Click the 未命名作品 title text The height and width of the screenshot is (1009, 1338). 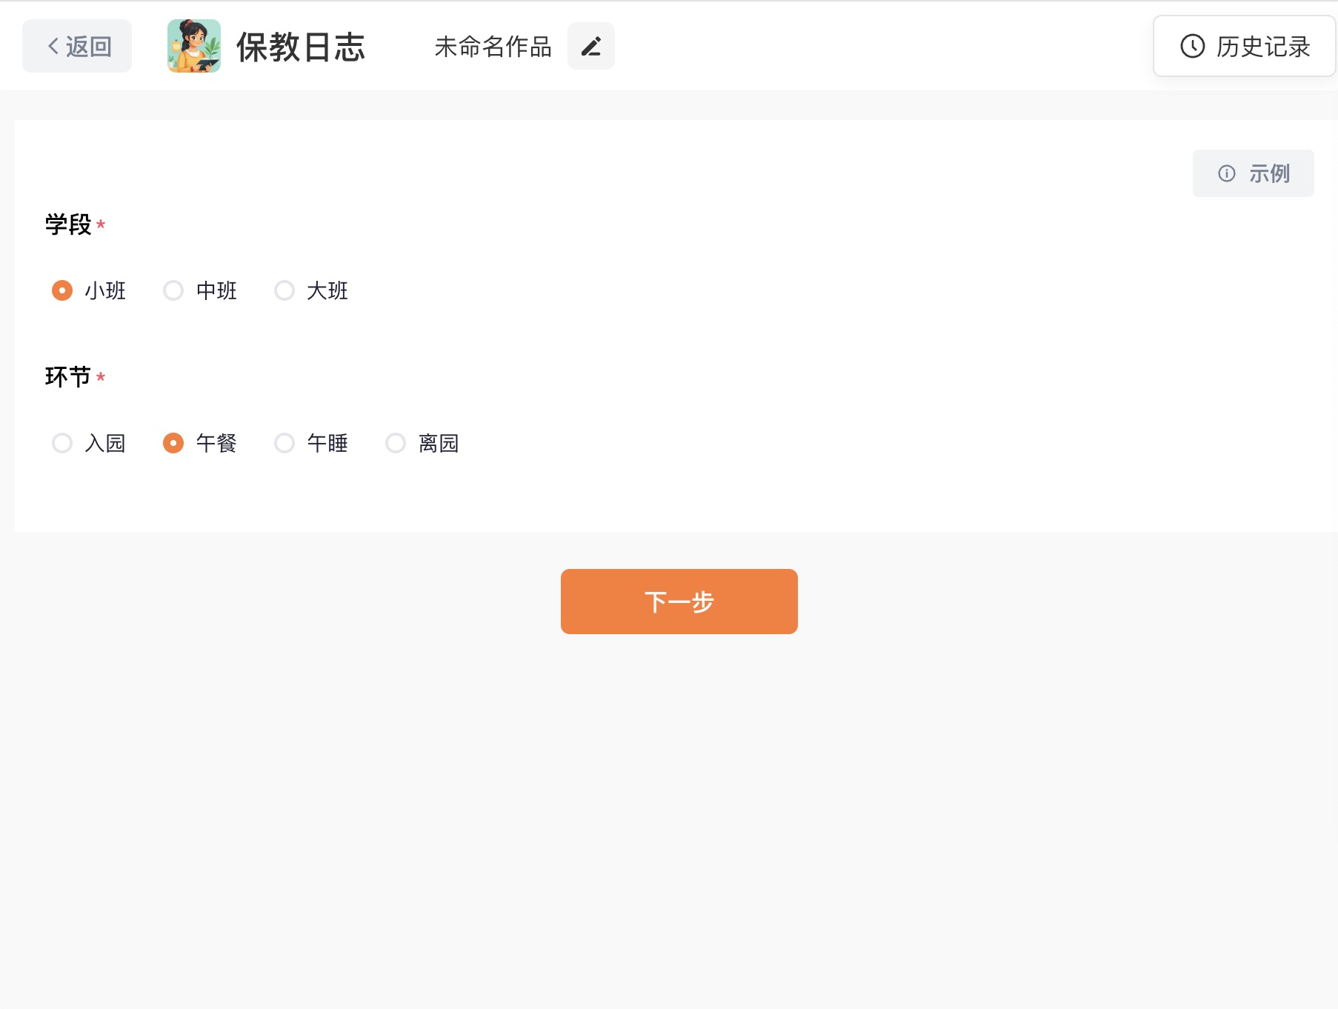tap(493, 47)
